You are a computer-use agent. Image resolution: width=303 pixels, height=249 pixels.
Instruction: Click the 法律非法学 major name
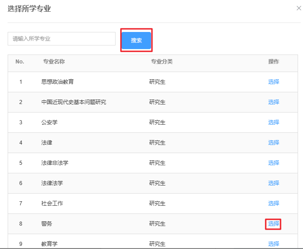point(55,163)
